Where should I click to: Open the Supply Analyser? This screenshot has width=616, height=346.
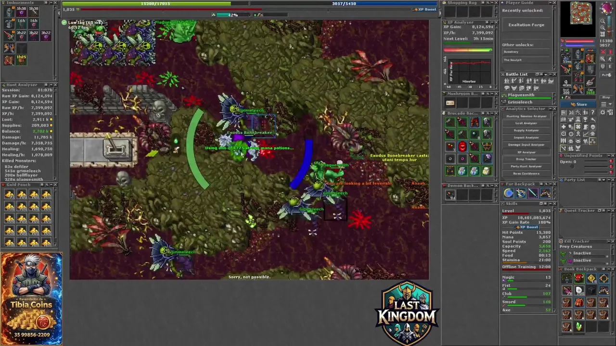[x=526, y=130]
